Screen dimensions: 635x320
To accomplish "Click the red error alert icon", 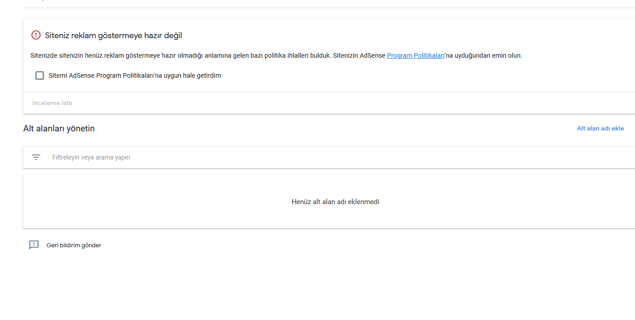I will click(36, 35).
